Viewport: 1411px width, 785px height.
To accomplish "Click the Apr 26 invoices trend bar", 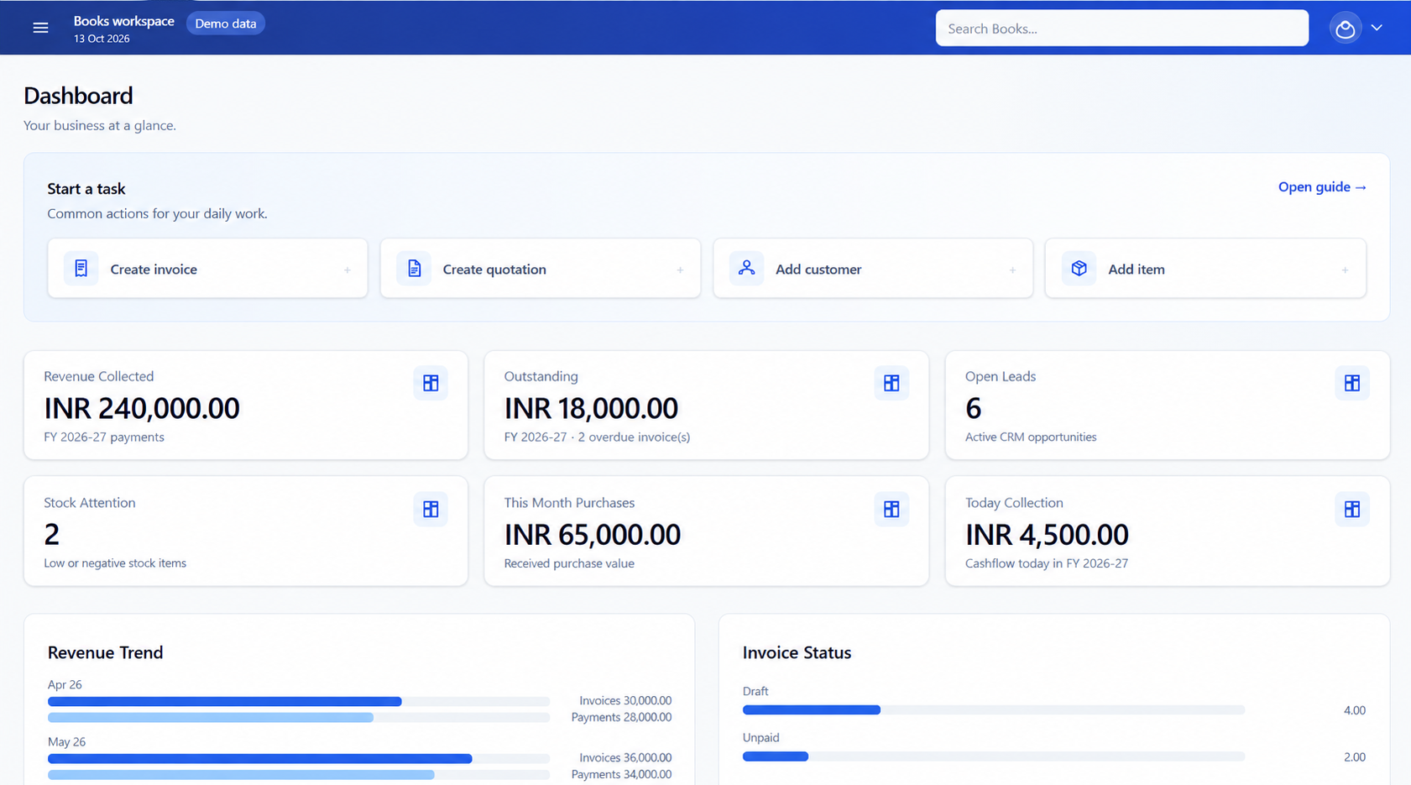I will pyautogui.click(x=298, y=701).
